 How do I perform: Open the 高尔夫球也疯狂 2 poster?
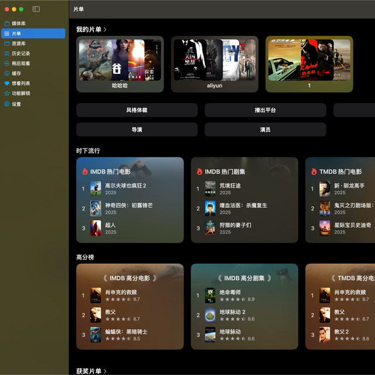(96, 189)
